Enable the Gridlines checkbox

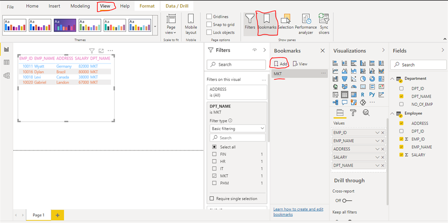(x=209, y=17)
